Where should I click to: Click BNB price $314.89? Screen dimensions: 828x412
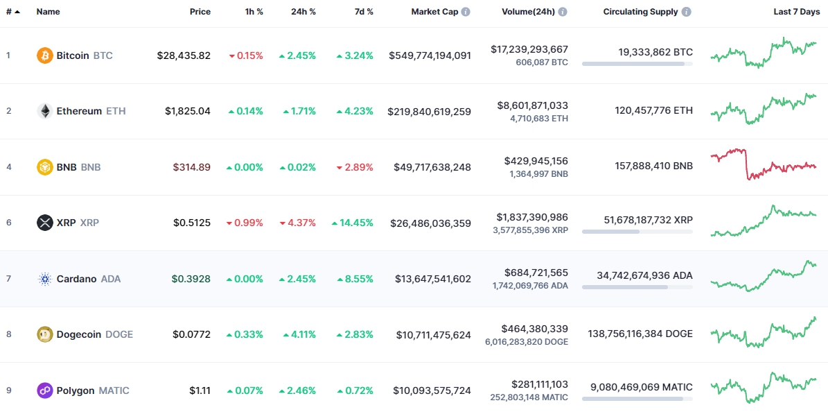[x=192, y=167]
